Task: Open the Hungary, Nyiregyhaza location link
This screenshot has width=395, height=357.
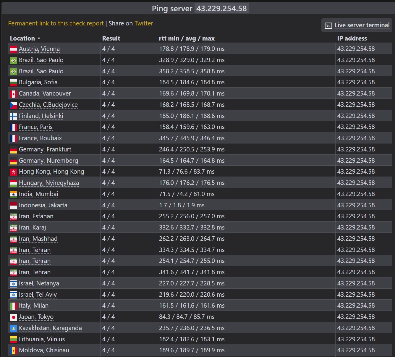Action: pyautogui.click(x=49, y=183)
